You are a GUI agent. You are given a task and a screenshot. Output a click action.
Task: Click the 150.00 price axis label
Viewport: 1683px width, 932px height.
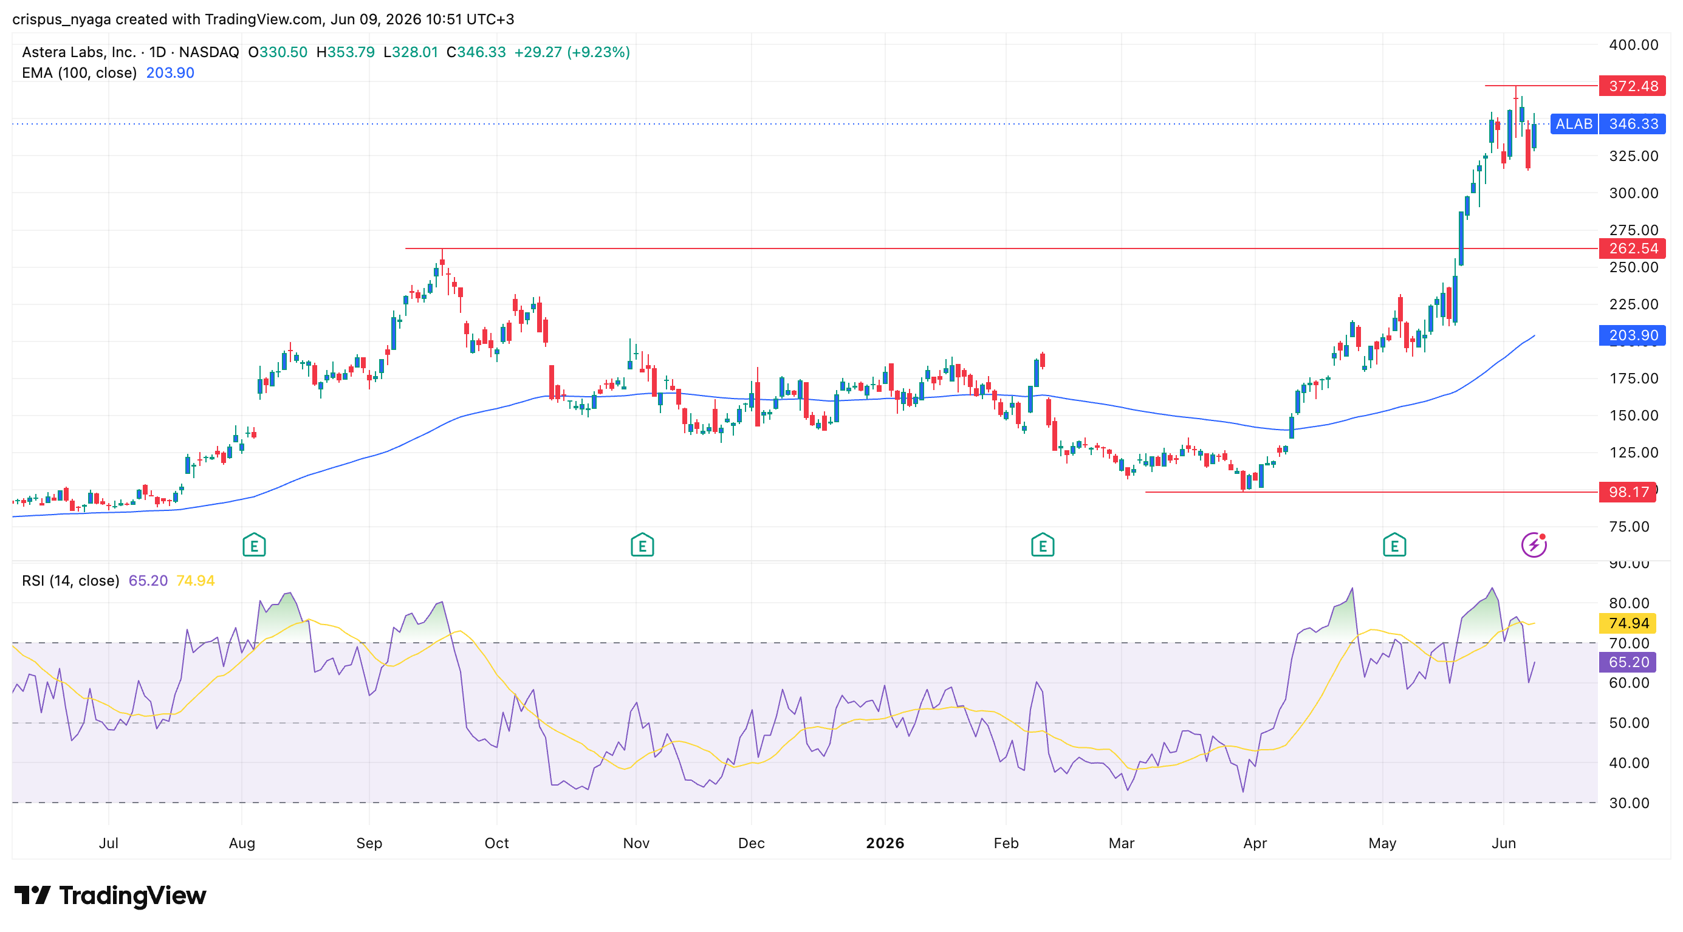point(1633,416)
